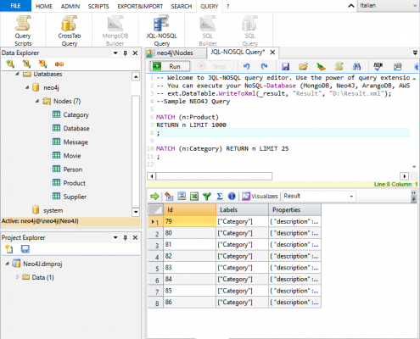This screenshot has height=339, width=420.
Task: Save the project in Project Explorer toolbar
Action: pos(25,249)
